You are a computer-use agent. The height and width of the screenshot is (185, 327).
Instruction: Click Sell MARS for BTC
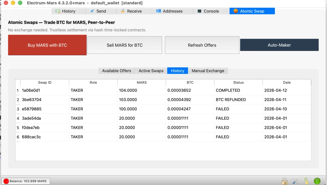125,45
